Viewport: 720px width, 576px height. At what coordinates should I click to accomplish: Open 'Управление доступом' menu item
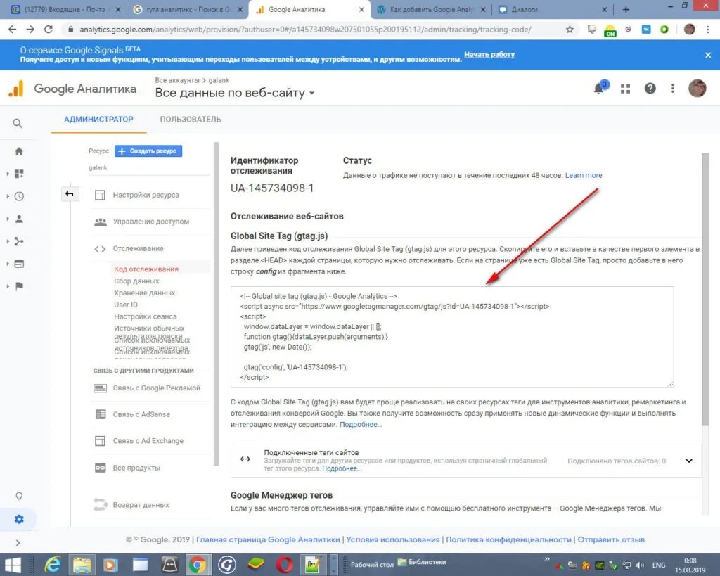150,222
